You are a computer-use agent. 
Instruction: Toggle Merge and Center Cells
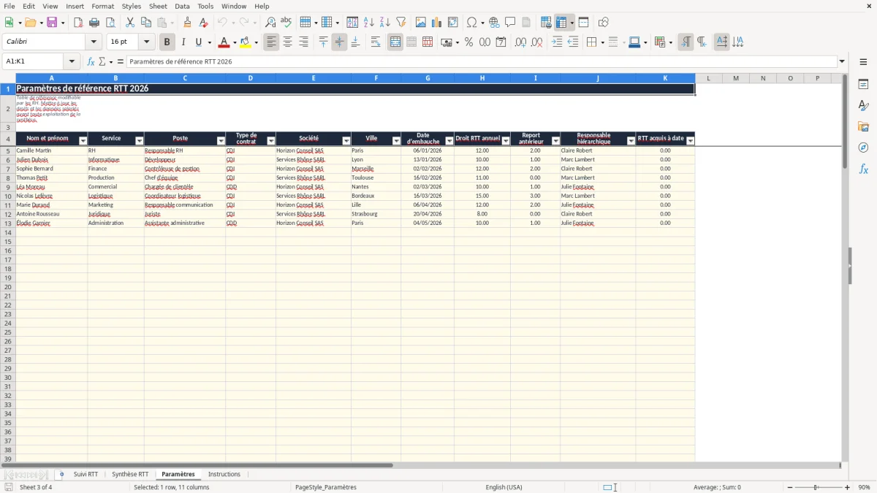pos(395,42)
